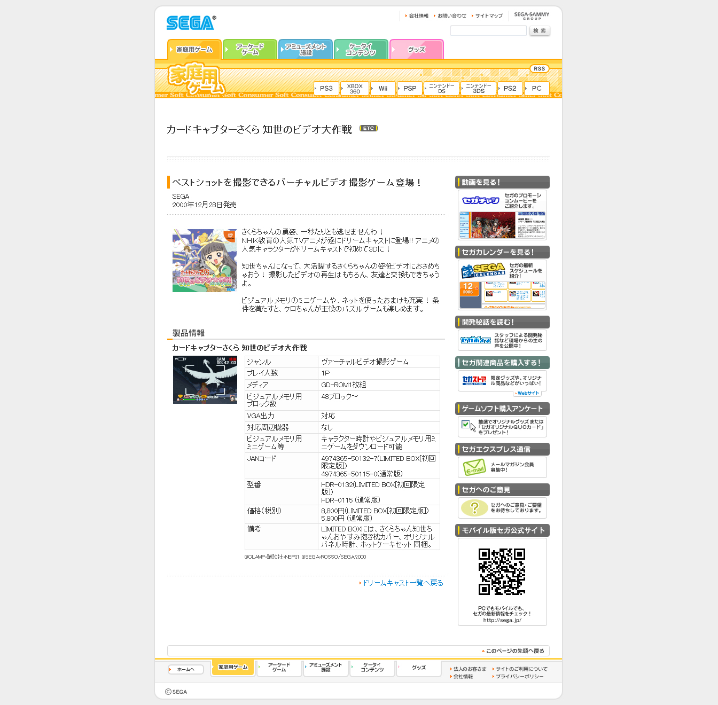Click the セガ関連商品を購入する! sidebar heading
718x705 pixels.
coord(502,363)
